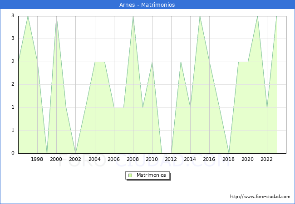
Task: Select the 2020 x-axis year label
Action: (247, 159)
